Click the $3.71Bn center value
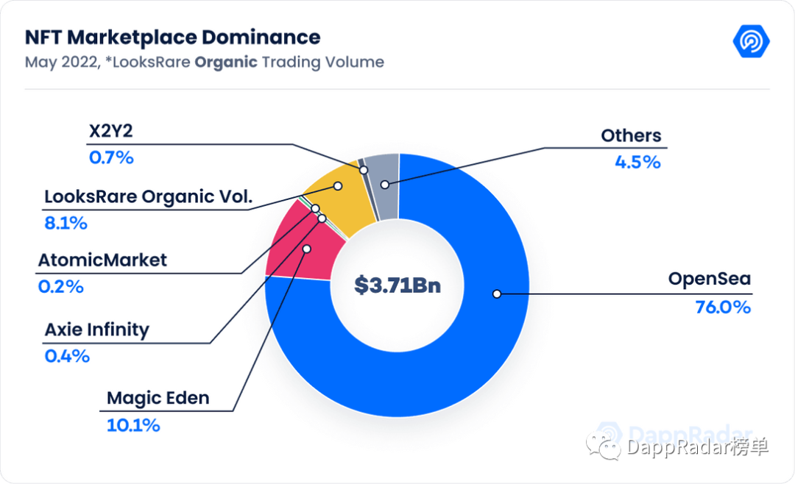This screenshot has height=484, width=795. click(398, 285)
